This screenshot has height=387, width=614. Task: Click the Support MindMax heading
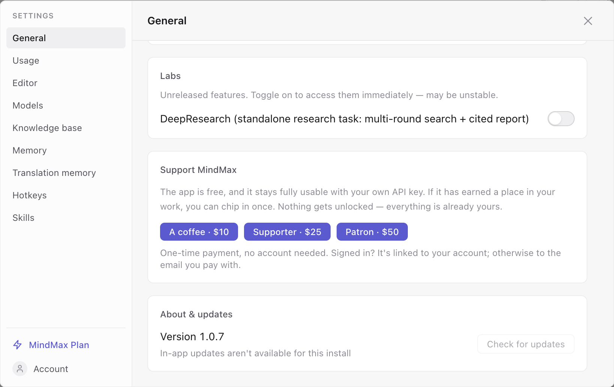[198, 170]
